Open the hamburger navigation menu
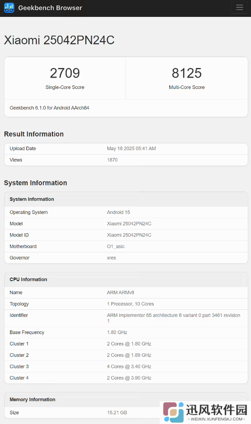251x424 pixels. (x=240, y=8)
